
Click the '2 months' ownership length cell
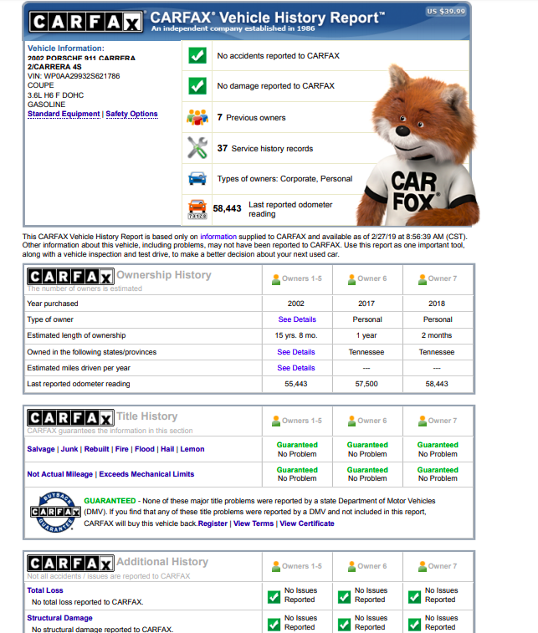(x=437, y=335)
